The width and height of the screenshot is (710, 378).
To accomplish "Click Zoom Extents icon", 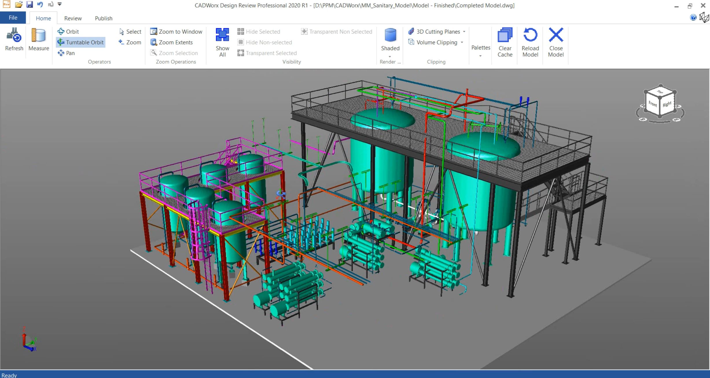I will [154, 42].
